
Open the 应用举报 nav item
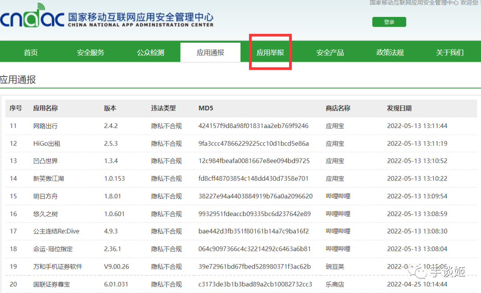[270, 52]
